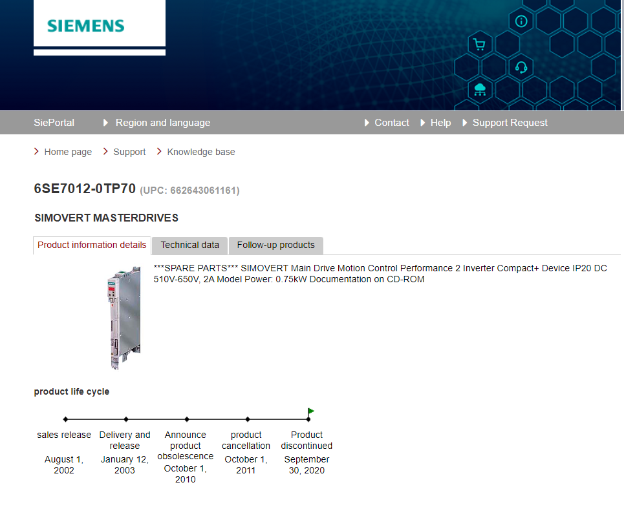Click the product cancellation timeline point
The height and width of the screenshot is (518, 624).
pos(248,419)
